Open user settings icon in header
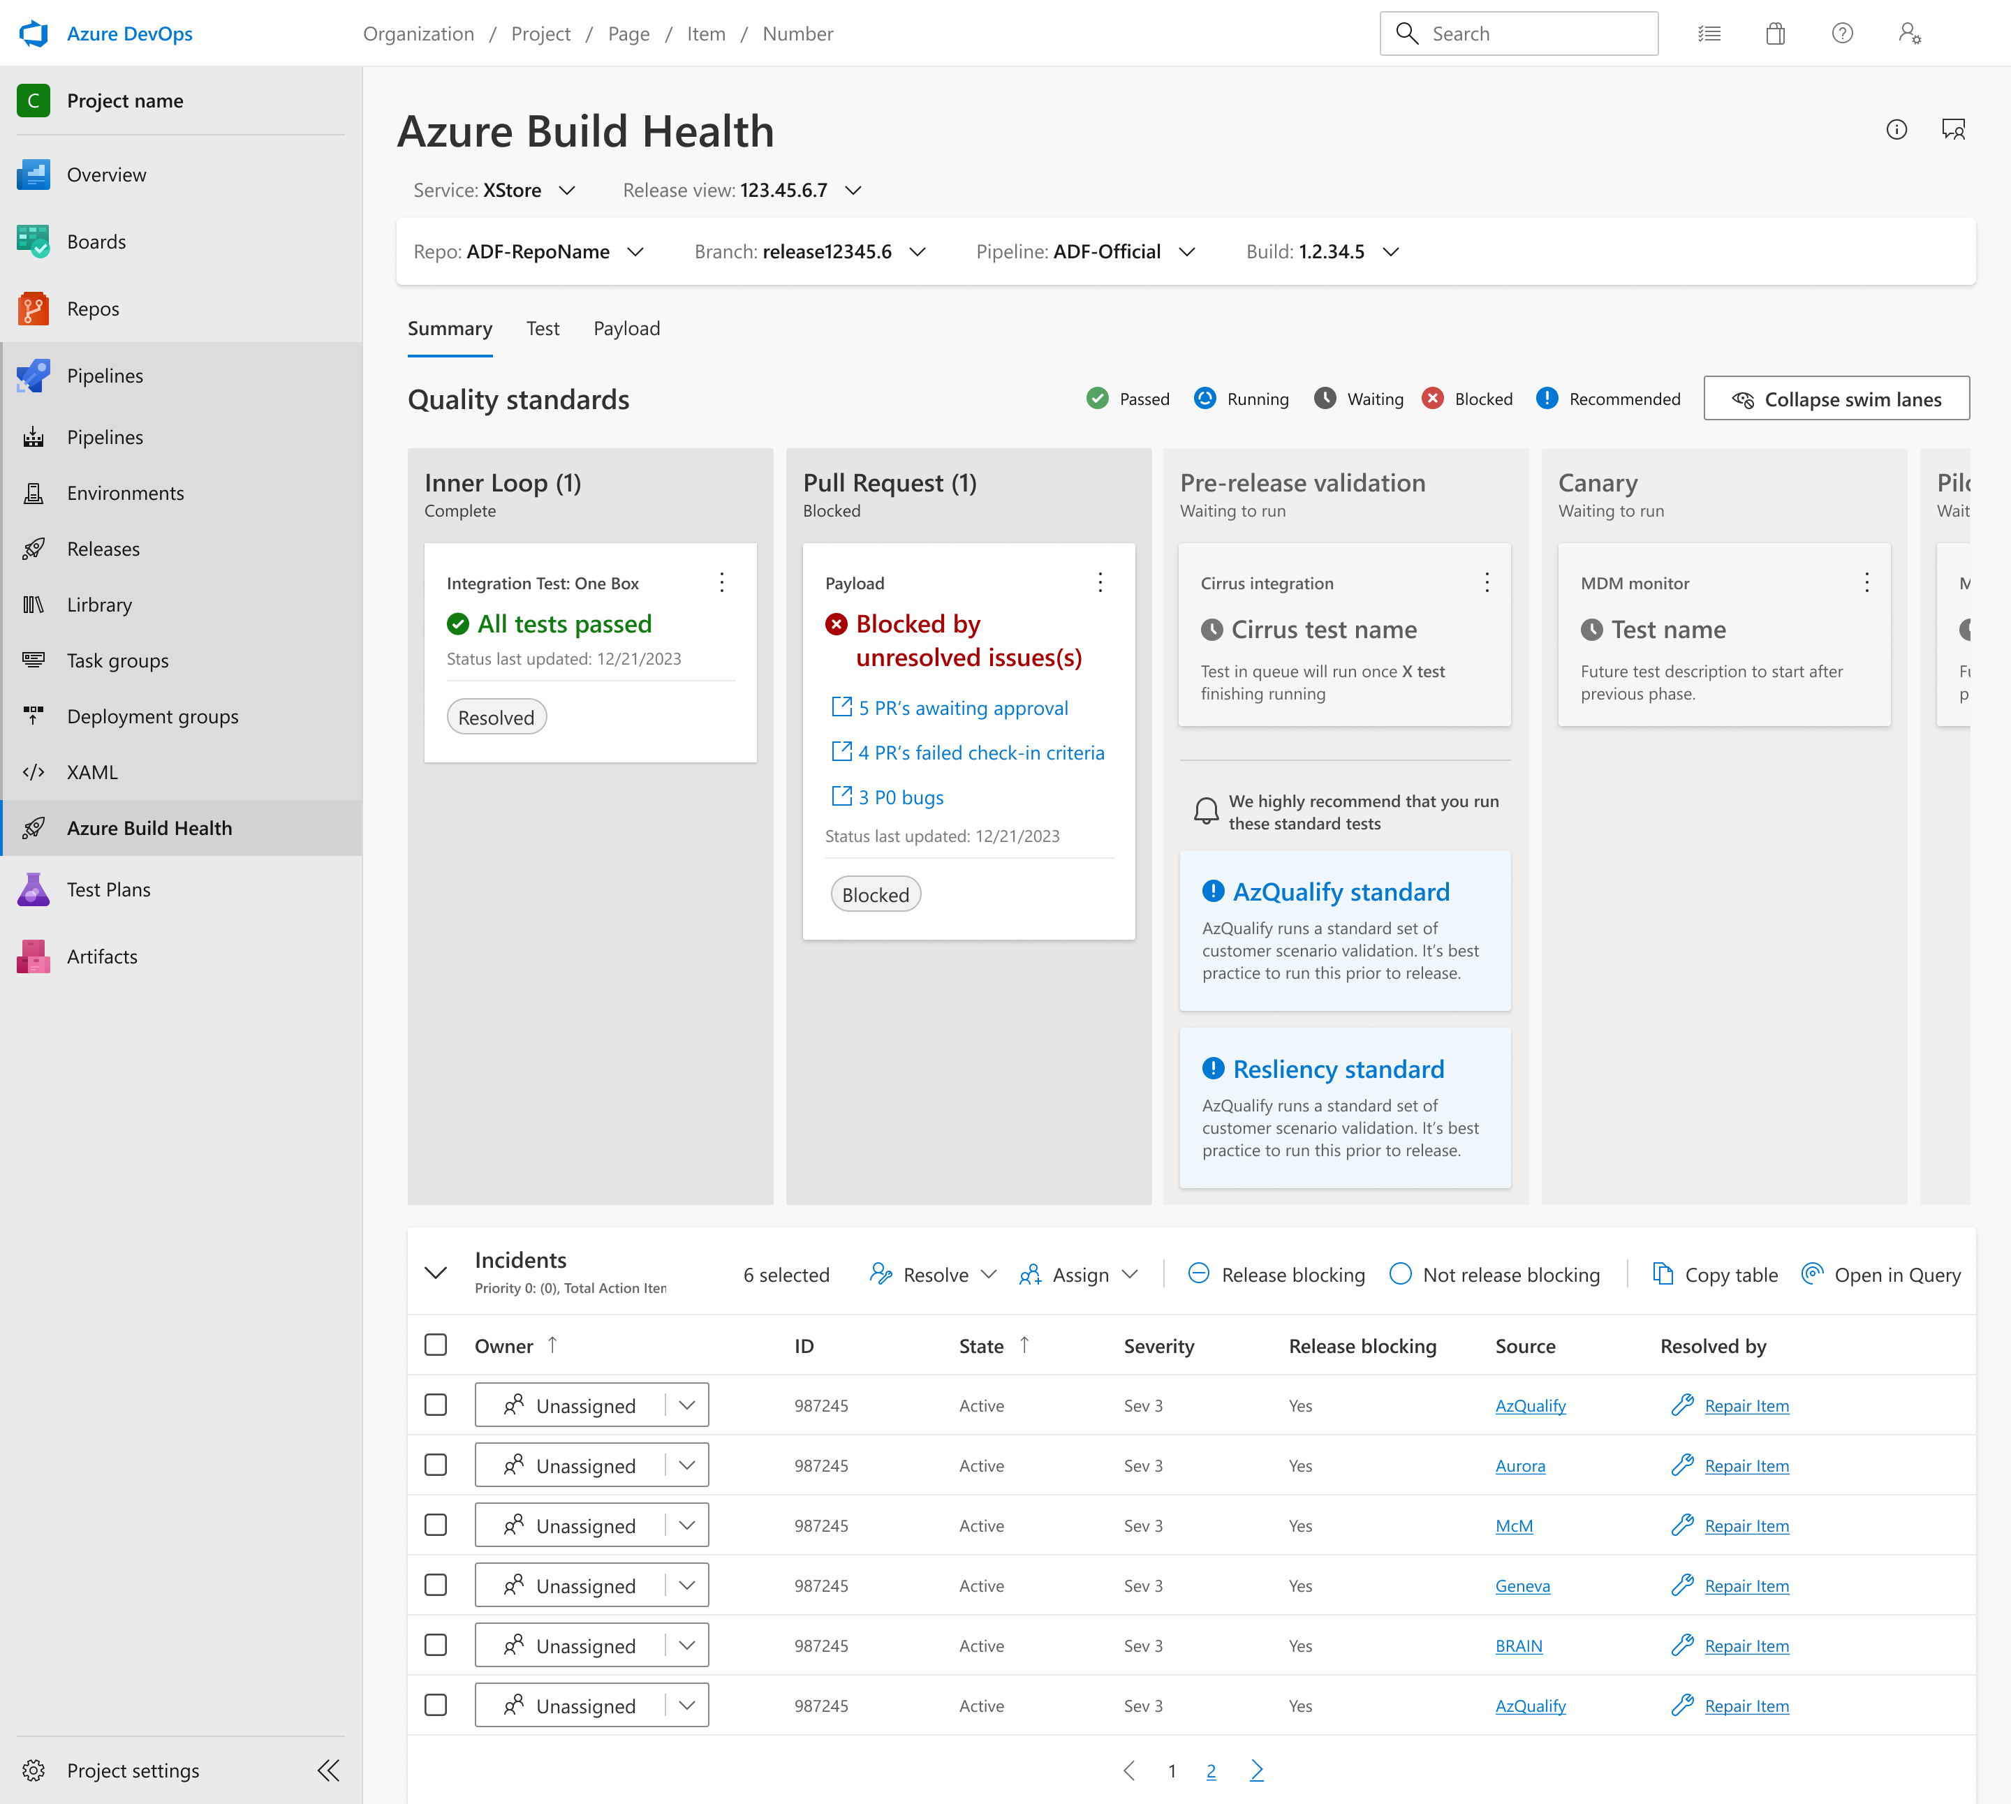2011x1804 pixels. coord(1910,34)
